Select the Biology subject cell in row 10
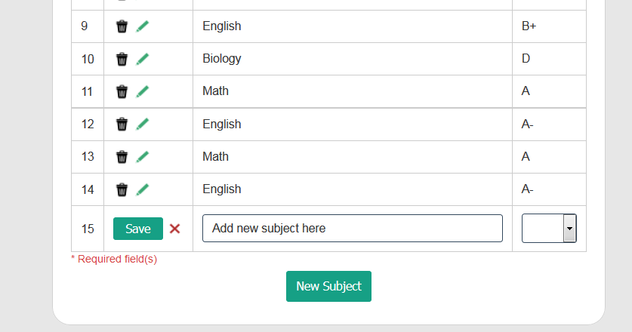Screen dimensions: 632x332 pos(353,59)
